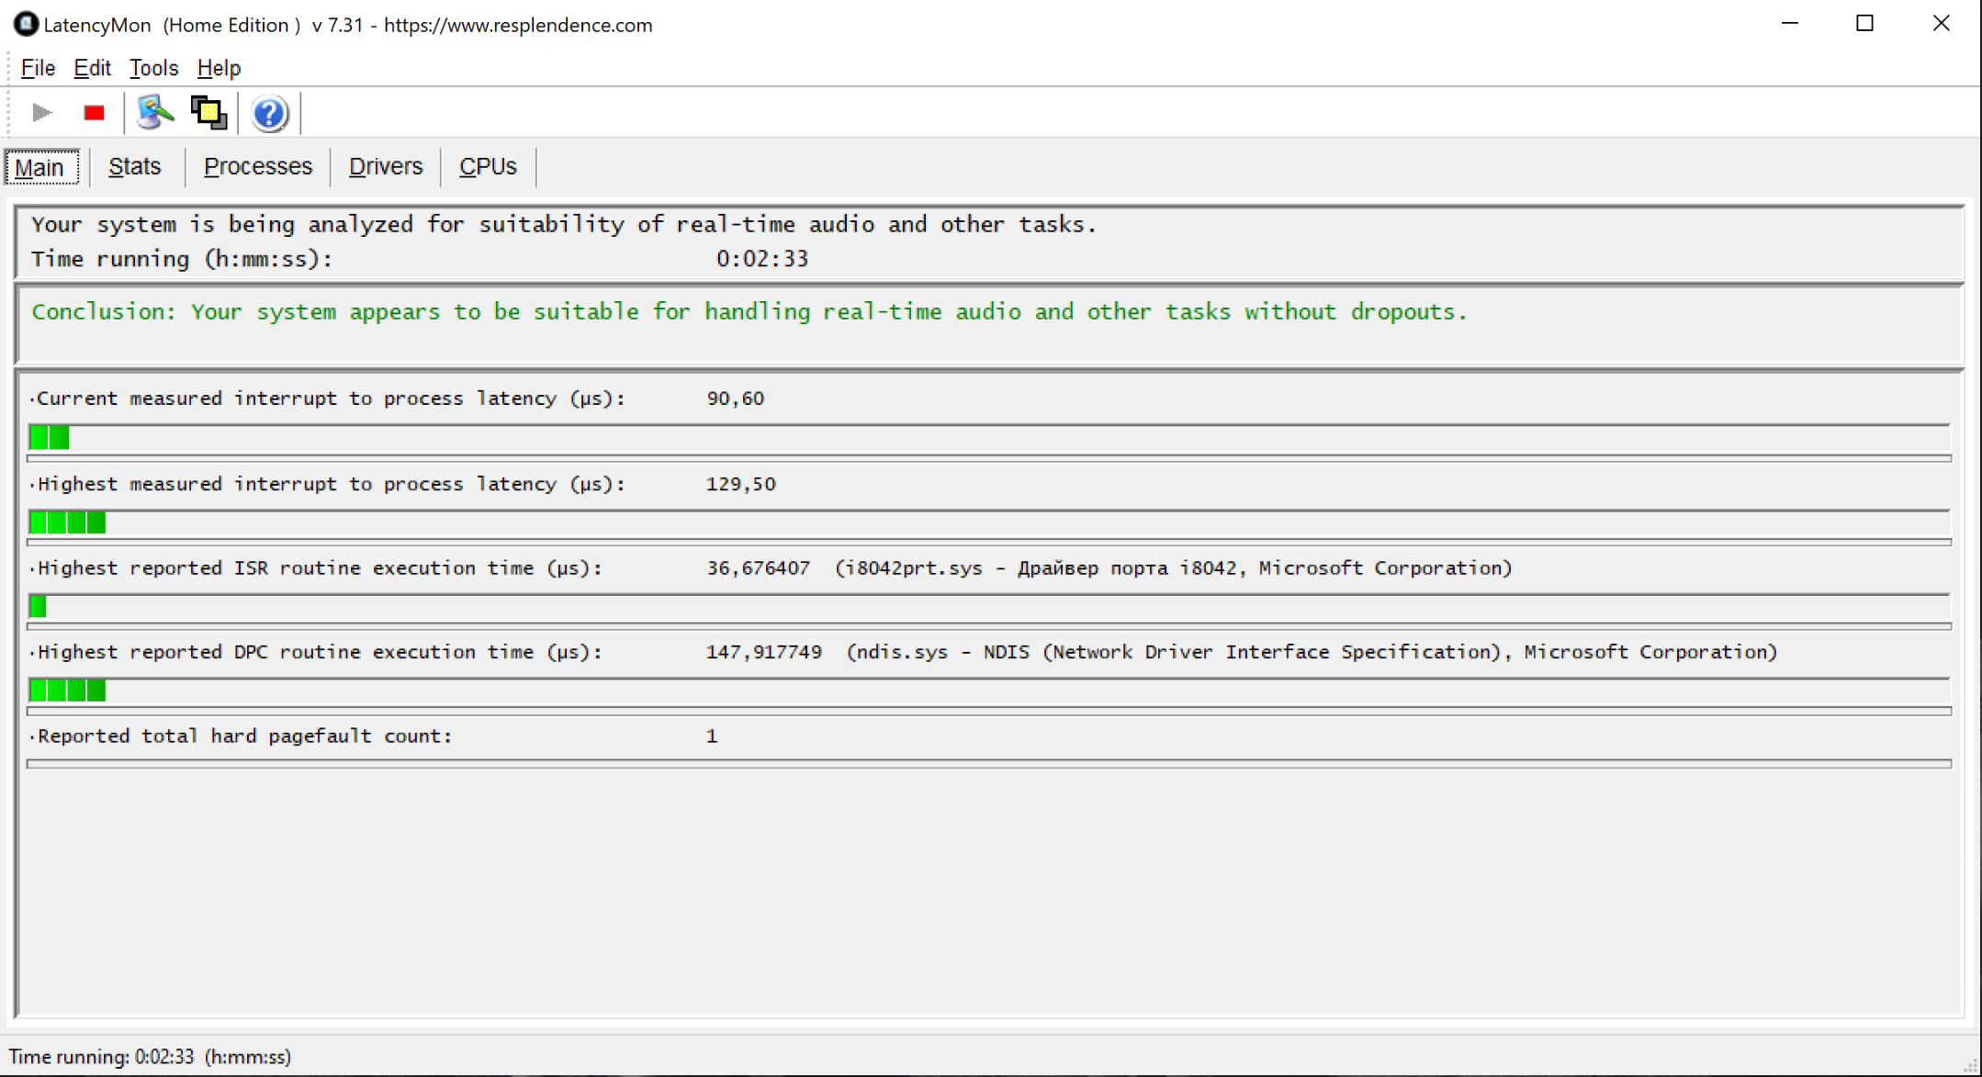Select the Main tab
Screen dimensions: 1982x1077
(41, 167)
